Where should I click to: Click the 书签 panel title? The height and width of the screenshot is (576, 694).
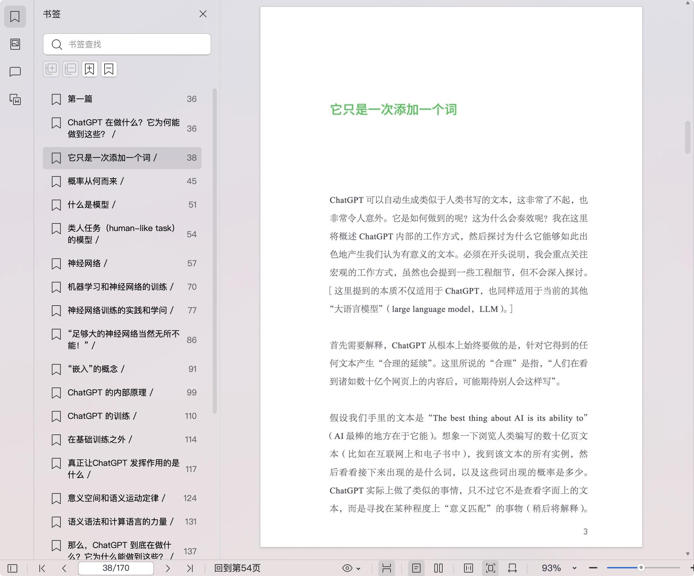click(52, 14)
